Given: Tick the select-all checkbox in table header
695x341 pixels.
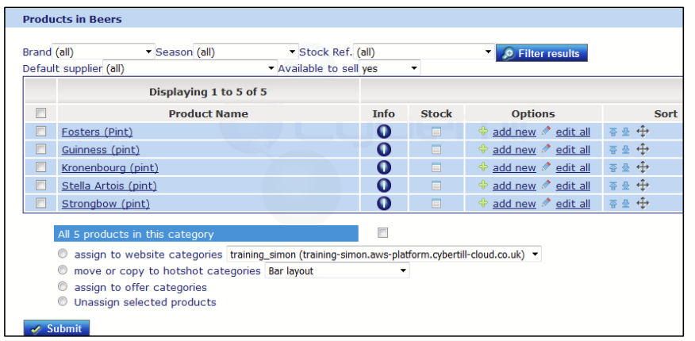Looking at the screenshot, I should 40,113.
